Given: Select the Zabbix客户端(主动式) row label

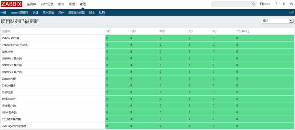Looking at the screenshot, I should [x=15, y=45].
